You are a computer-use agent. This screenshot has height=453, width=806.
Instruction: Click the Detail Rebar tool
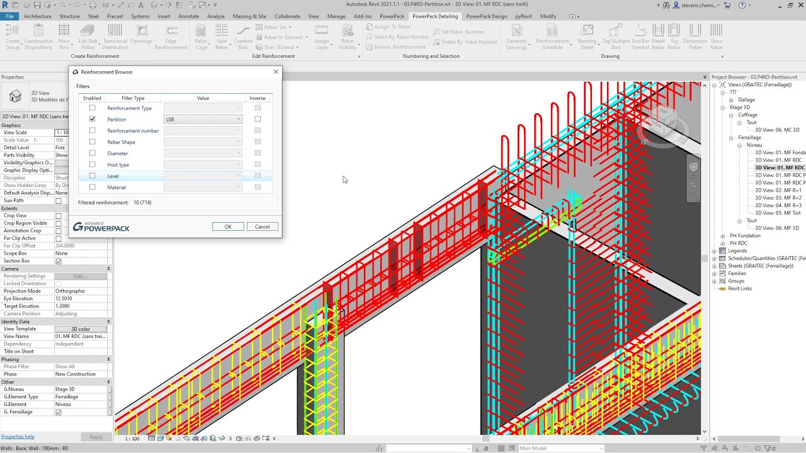[x=658, y=36]
